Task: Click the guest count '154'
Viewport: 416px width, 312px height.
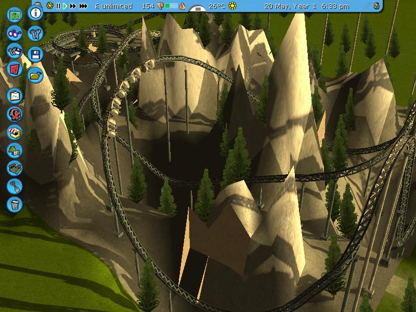Action: [148, 6]
